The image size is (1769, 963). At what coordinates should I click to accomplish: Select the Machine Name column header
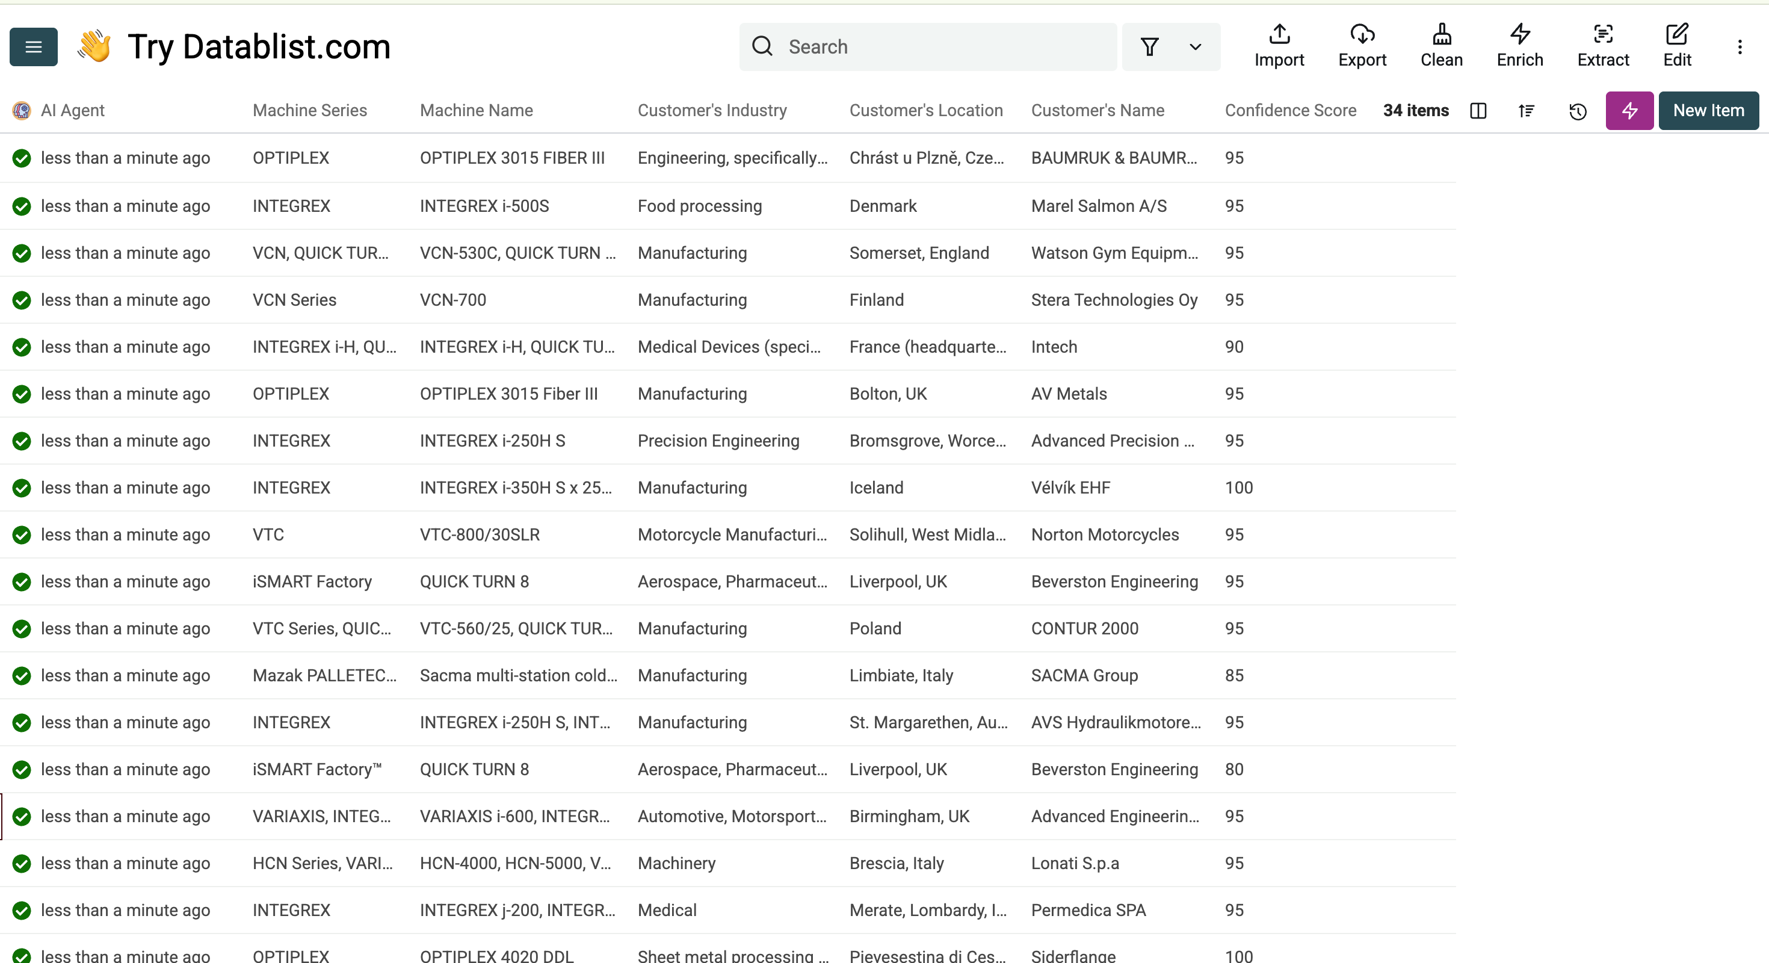(x=476, y=111)
